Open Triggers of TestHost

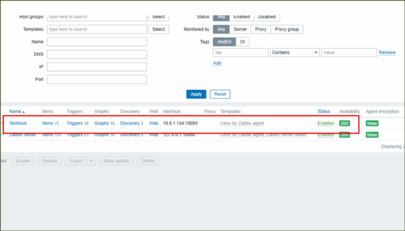[75, 123]
